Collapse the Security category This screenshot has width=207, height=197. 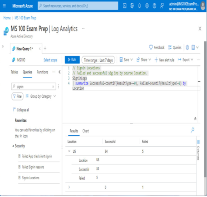pyautogui.click(x=13, y=146)
